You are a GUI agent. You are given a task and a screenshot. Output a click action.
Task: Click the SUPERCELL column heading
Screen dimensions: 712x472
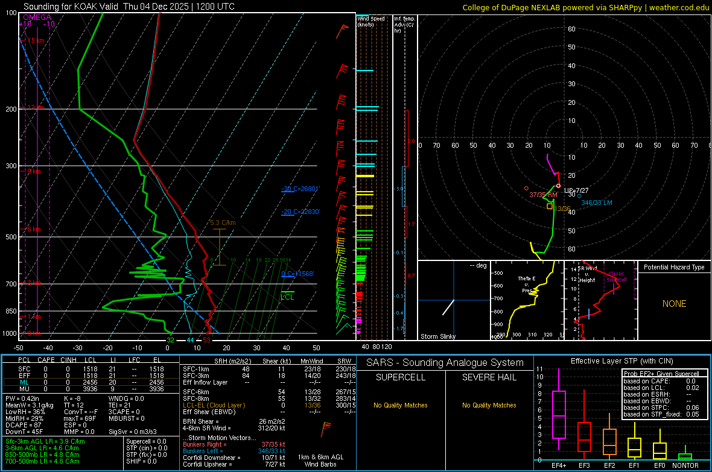401,377
